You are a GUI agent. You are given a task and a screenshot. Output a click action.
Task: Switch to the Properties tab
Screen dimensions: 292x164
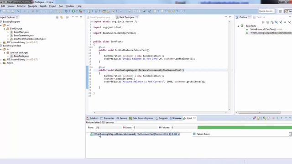tap(107, 118)
